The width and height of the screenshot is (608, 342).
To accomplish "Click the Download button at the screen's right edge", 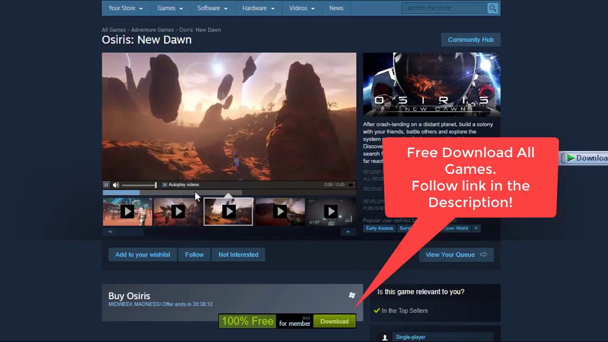I will click(585, 158).
